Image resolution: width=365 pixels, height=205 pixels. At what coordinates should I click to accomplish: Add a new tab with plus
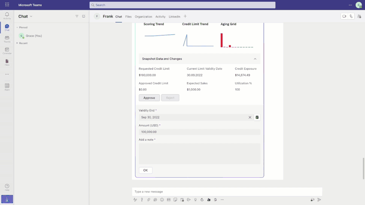point(185,16)
